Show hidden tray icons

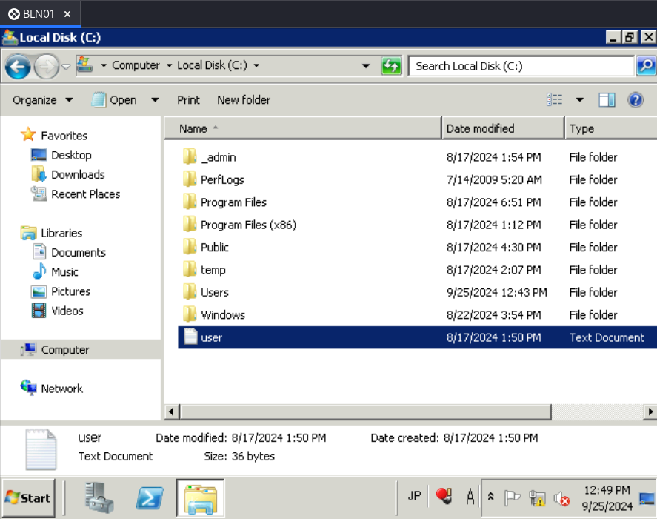(490, 497)
